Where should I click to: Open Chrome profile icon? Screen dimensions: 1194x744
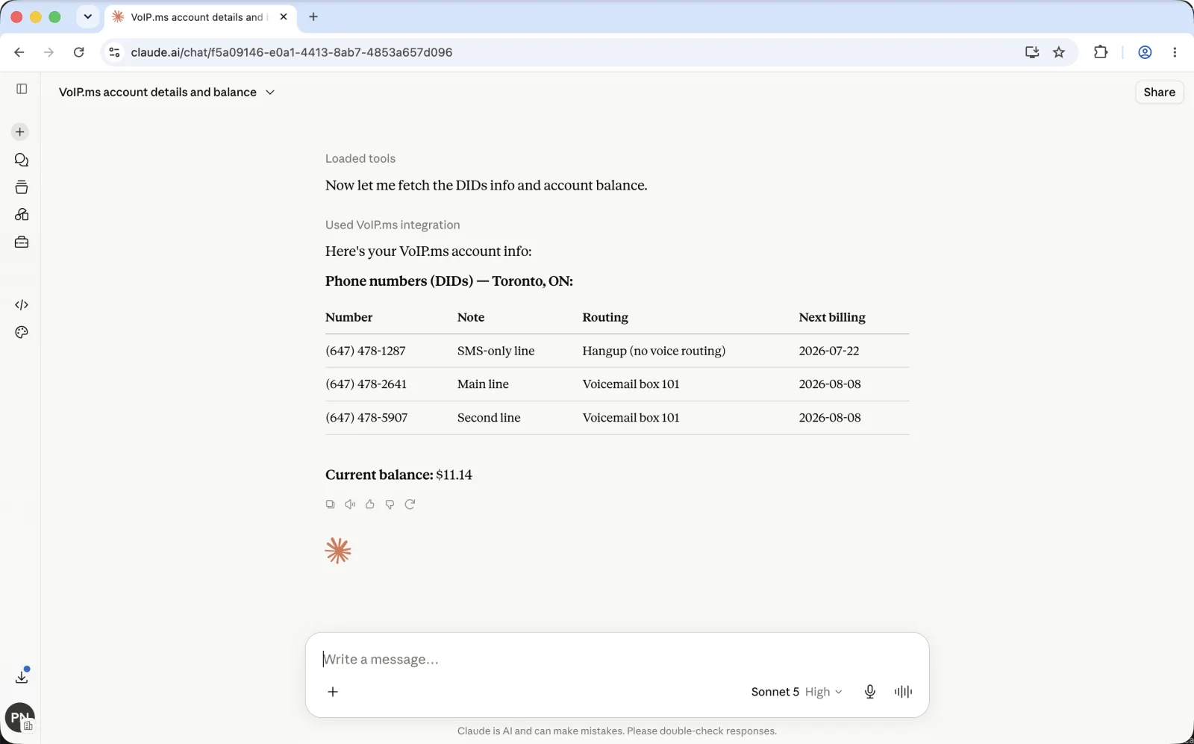[x=1145, y=52]
